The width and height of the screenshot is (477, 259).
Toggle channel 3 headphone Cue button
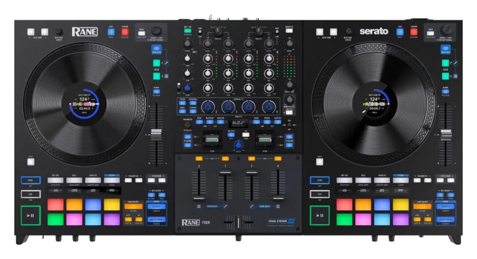[x=199, y=158]
